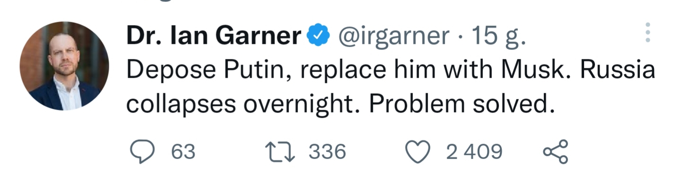Retweet Dr. Ian Garner's post
The image size is (673, 180).
tap(280, 152)
